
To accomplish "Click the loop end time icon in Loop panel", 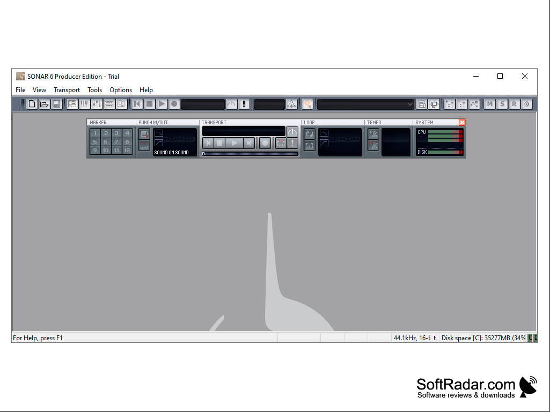I will click(324, 143).
